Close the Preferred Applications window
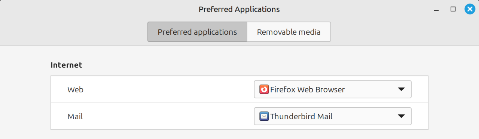The height and width of the screenshot is (139, 479). [x=470, y=9]
